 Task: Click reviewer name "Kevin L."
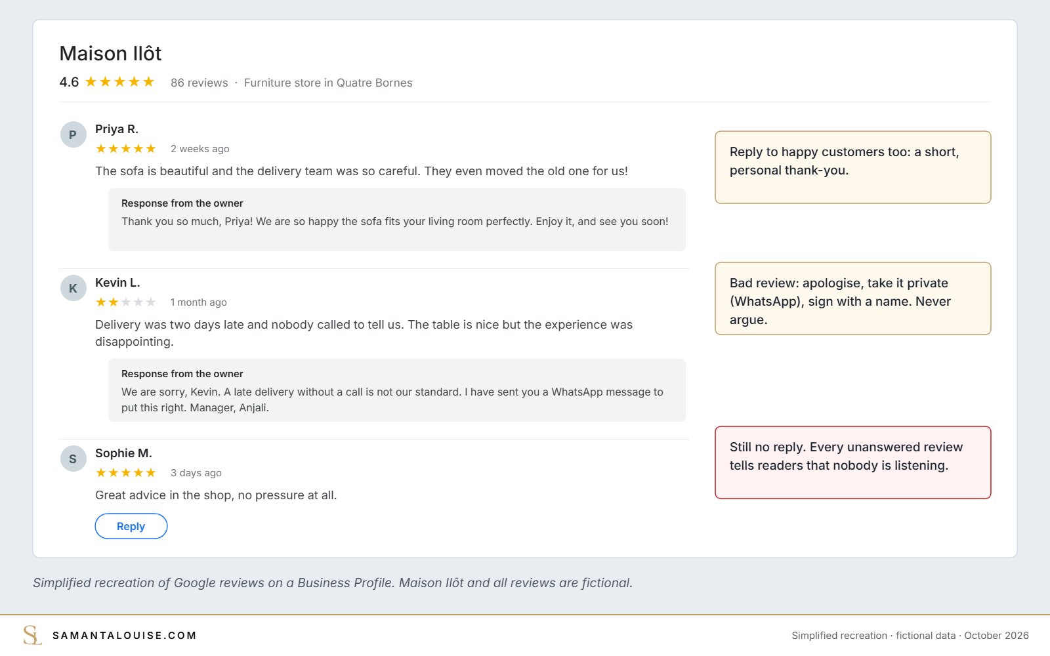pos(117,283)
